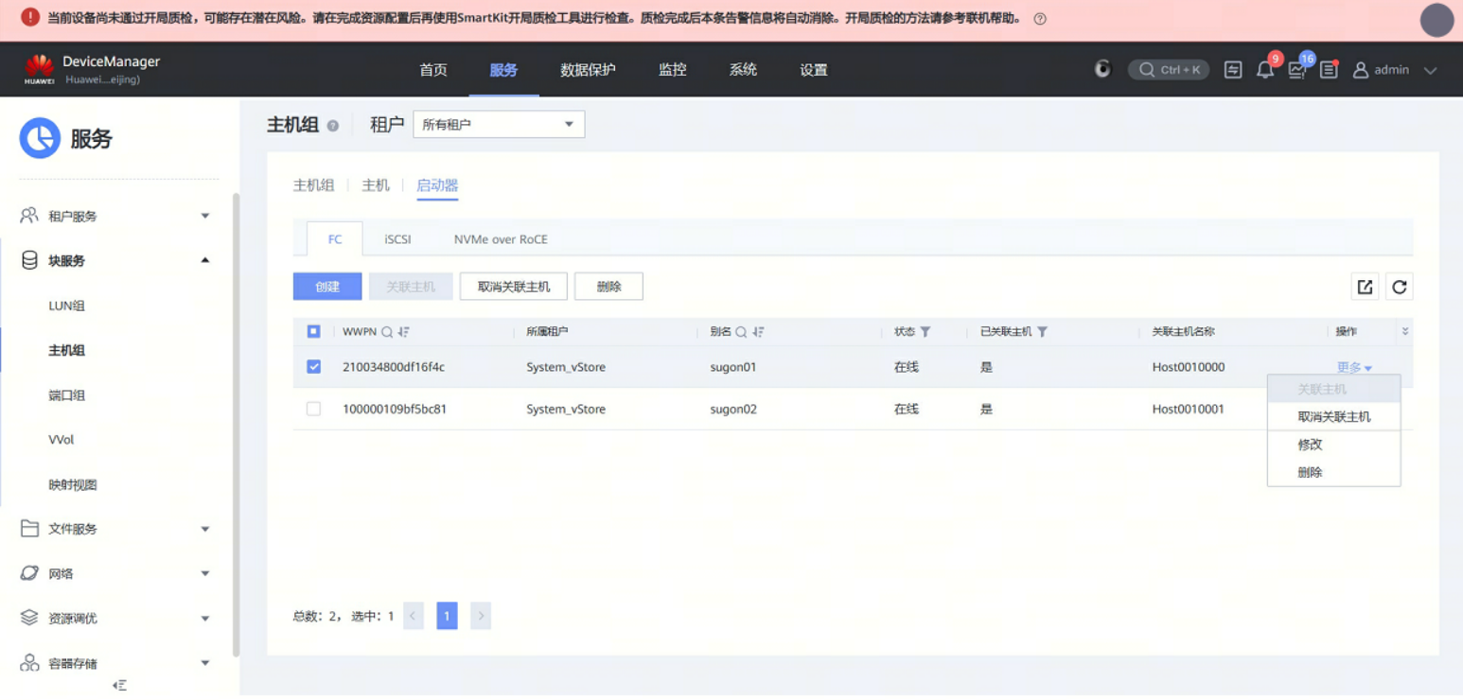Open the alarm bell notifications
1463x700 pixels.
coord(1265,70)
